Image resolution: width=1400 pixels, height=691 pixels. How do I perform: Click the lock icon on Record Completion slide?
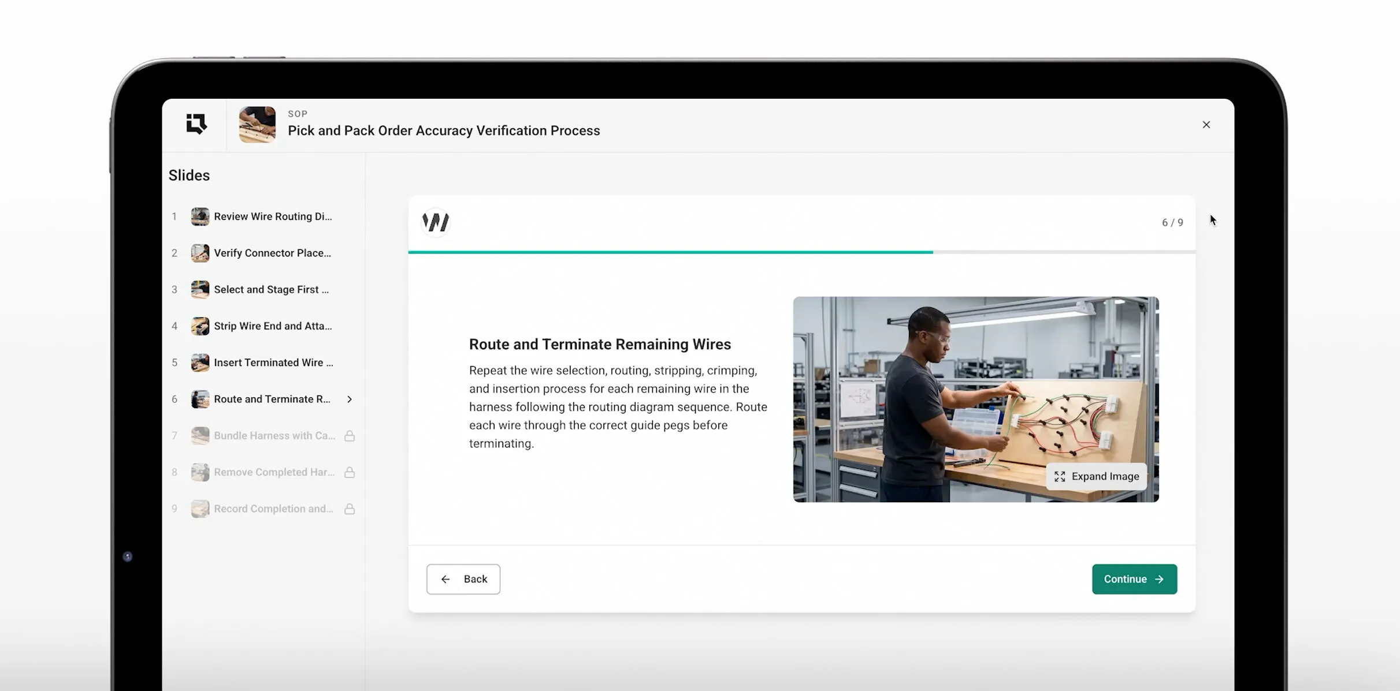click(350, 509)
